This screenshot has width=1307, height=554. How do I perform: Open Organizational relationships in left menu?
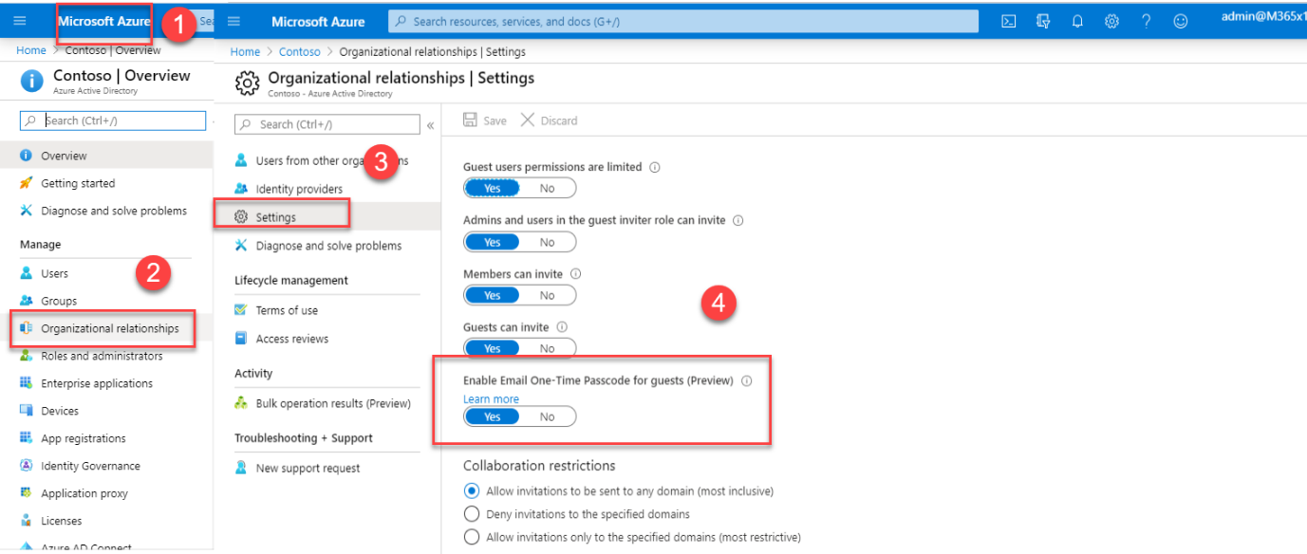point(109,328)
